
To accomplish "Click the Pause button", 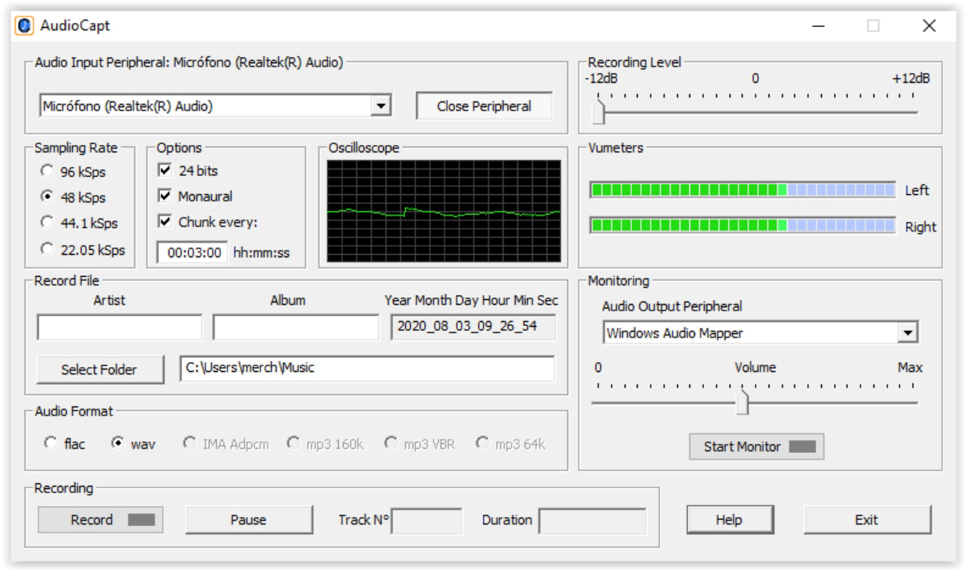I will 249,520.
